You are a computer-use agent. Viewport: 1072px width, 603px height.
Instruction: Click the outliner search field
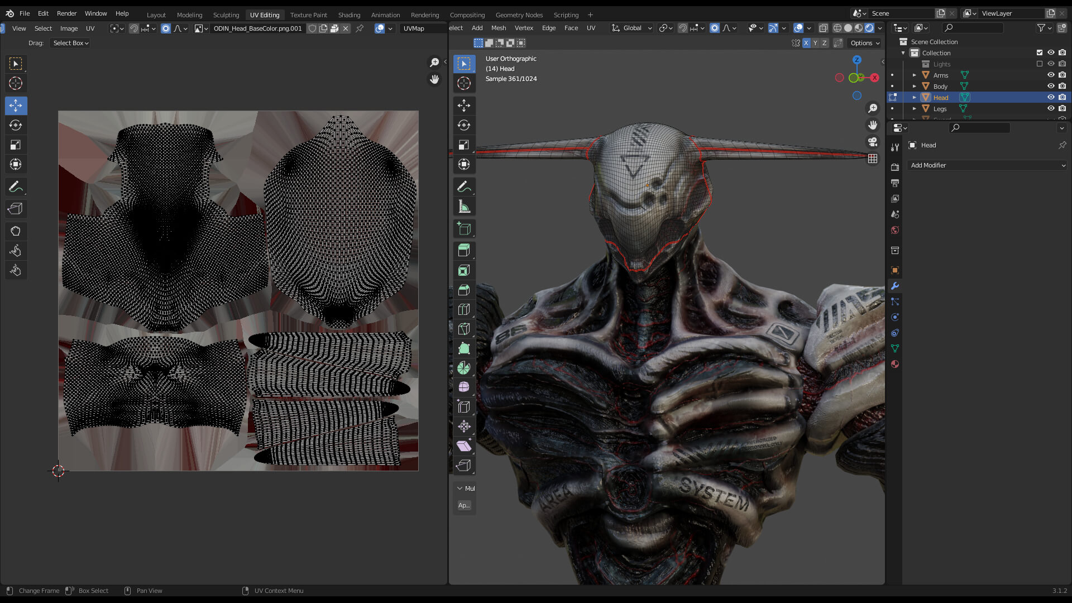point(971,28)
